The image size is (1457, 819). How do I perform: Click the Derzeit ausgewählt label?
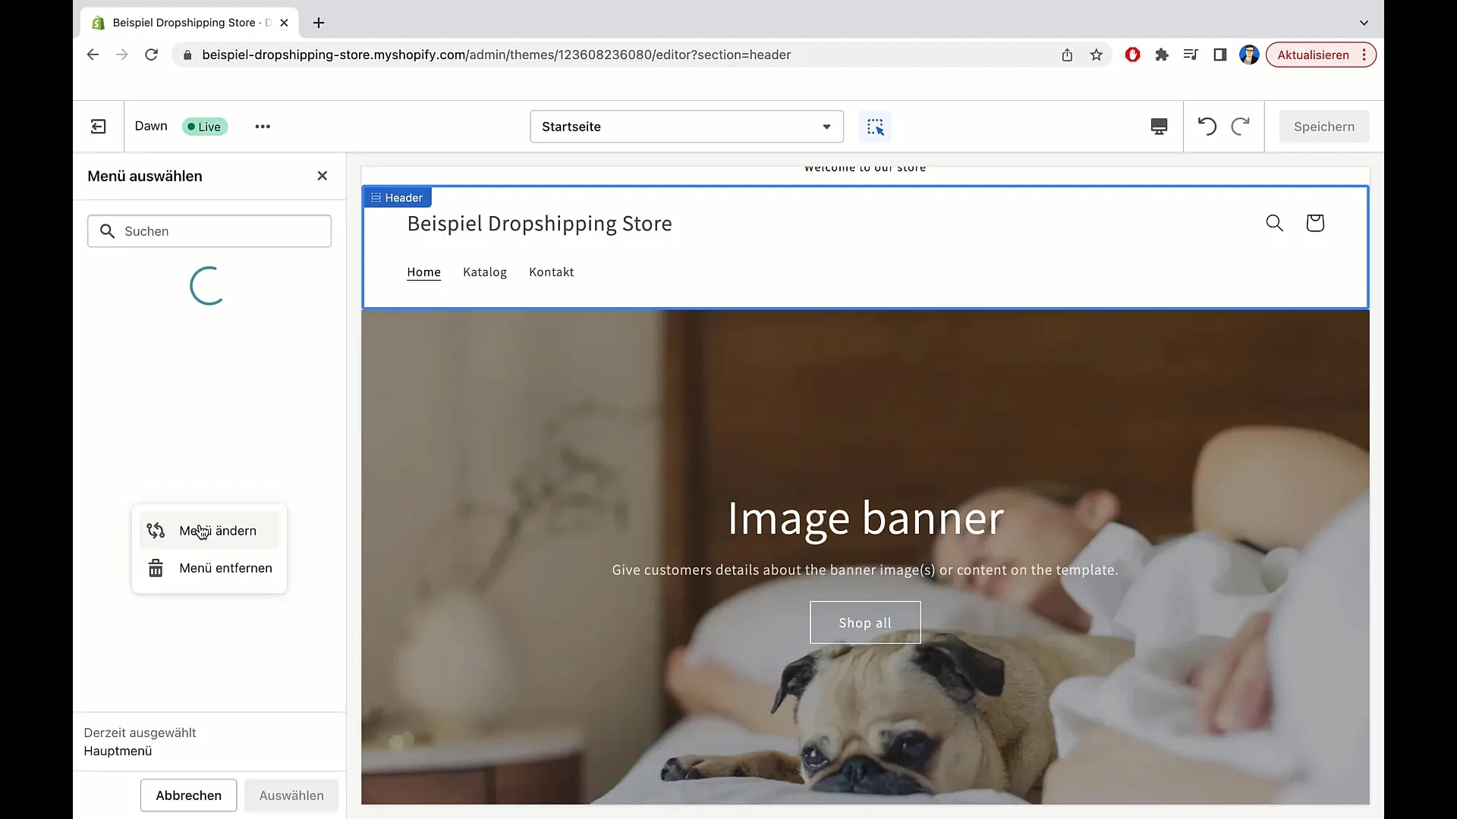click(140, 733)
